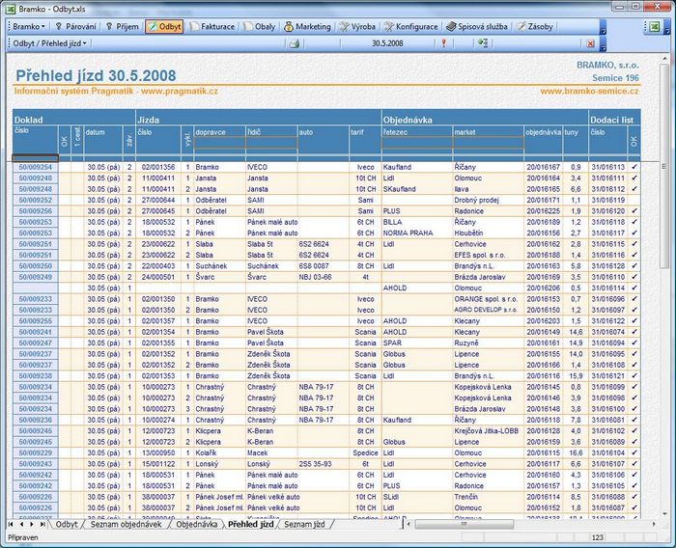Image resolution: width=676 pixels, height=548 pixels.
Task: Click the market filter field
Action: [489, 143]
